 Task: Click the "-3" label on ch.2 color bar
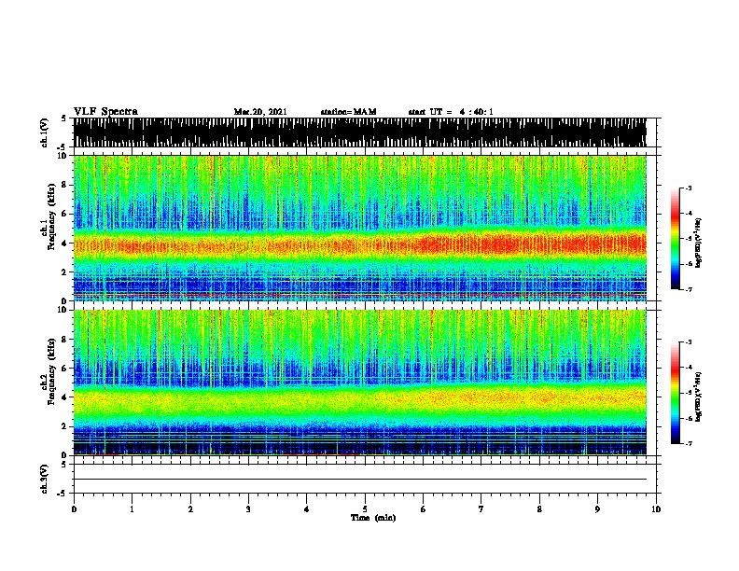689,342
